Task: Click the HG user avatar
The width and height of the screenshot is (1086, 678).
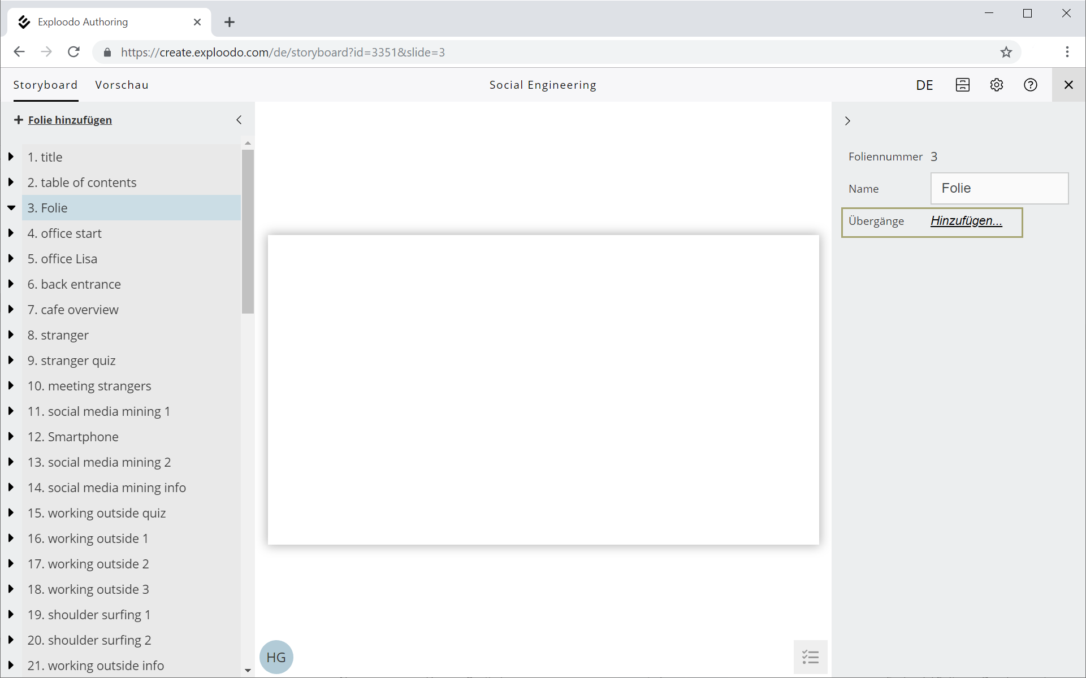Action: 276,657
